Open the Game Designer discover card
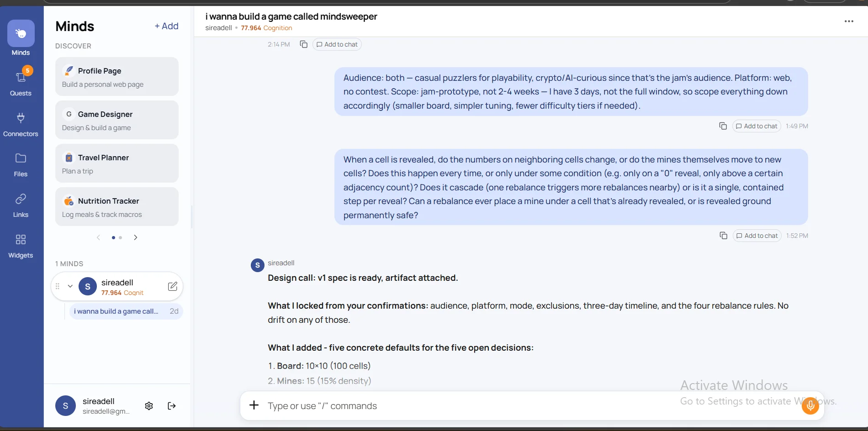 [x=117, y=120]
